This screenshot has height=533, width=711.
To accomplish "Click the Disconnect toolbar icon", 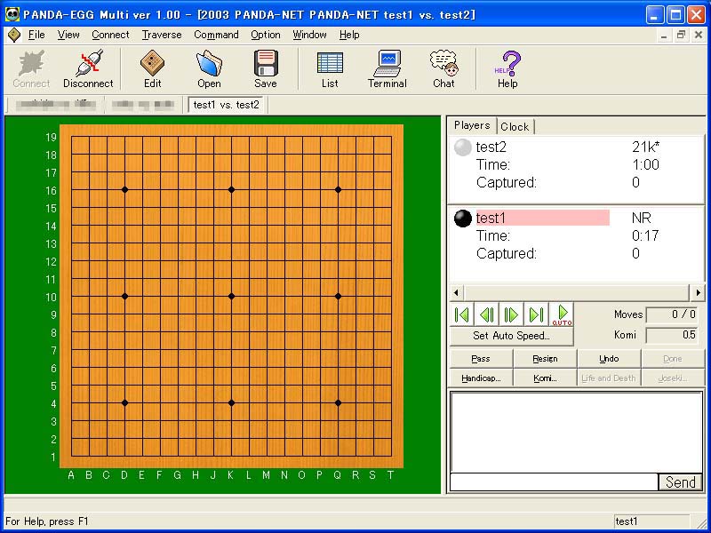I will pos(87,68).
